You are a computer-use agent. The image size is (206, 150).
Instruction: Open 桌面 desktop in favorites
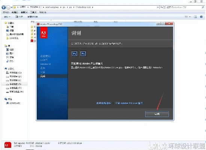(x=10, y=30)
